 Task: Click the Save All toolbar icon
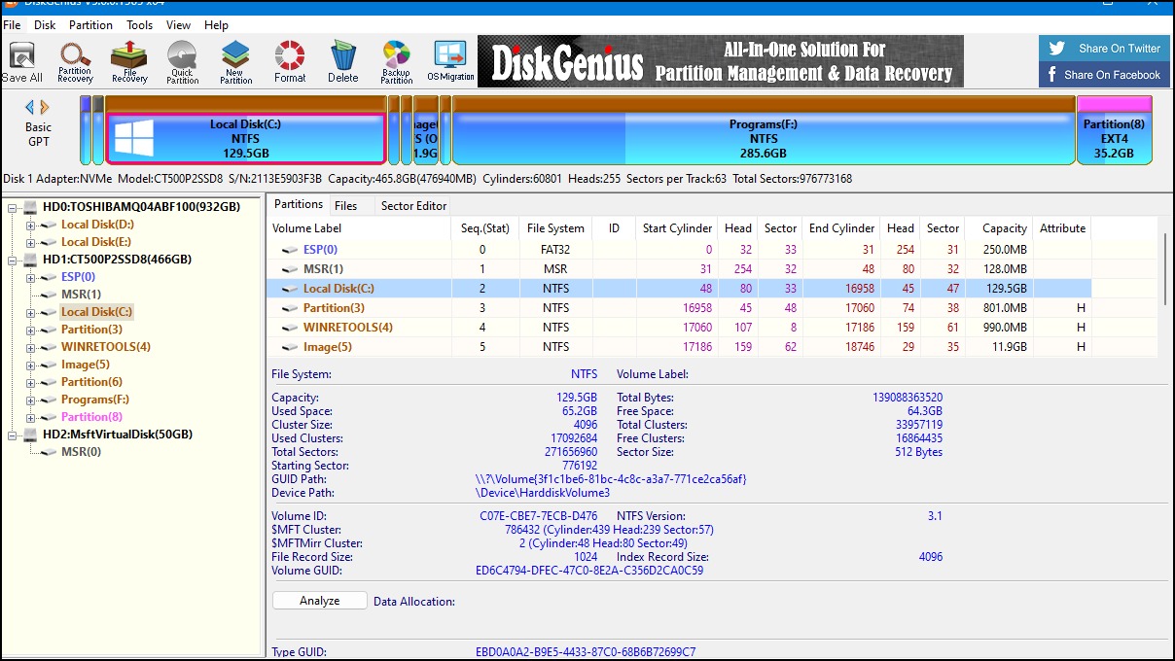click(x=21, y=61)
